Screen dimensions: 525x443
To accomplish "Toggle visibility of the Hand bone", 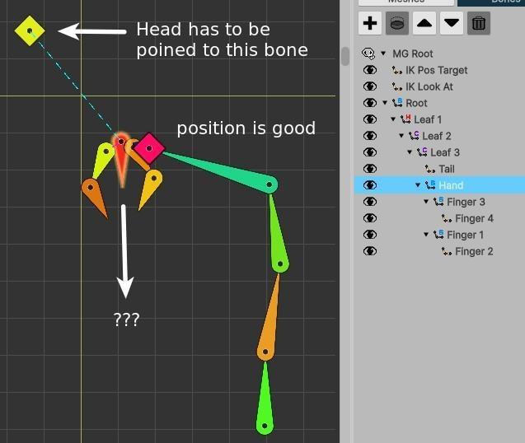I will (369, 185).
